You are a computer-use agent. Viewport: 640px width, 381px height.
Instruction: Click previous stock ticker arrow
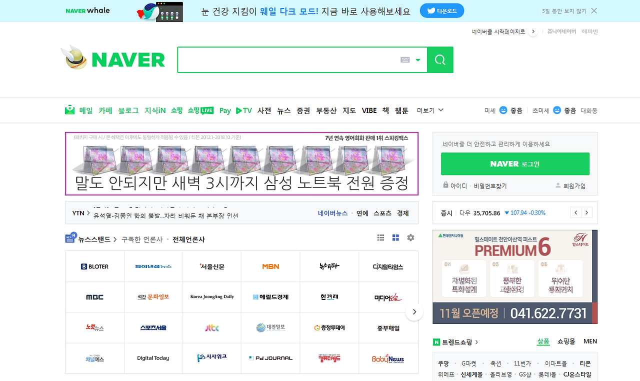pos(576,212)
